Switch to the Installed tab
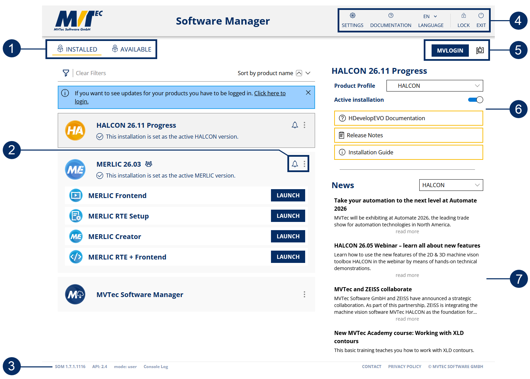530x379 pixels. point(77,49)
